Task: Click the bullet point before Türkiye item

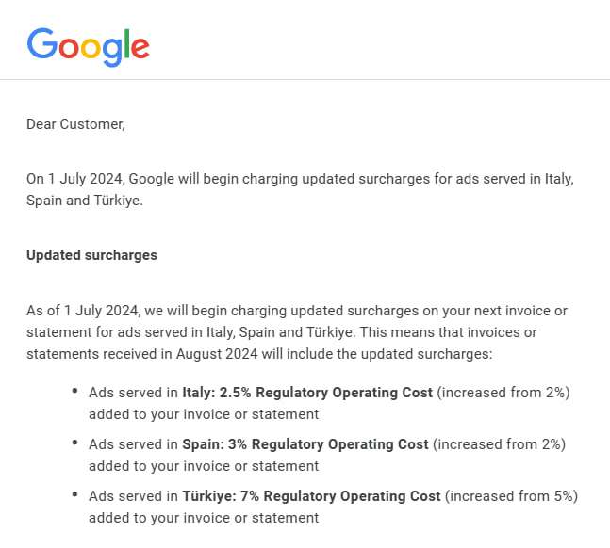Action: [x=75, y=494]
